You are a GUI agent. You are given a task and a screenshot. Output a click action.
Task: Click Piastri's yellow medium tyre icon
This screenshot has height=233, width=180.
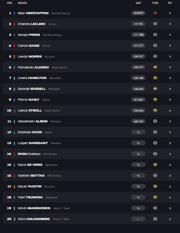155,186
